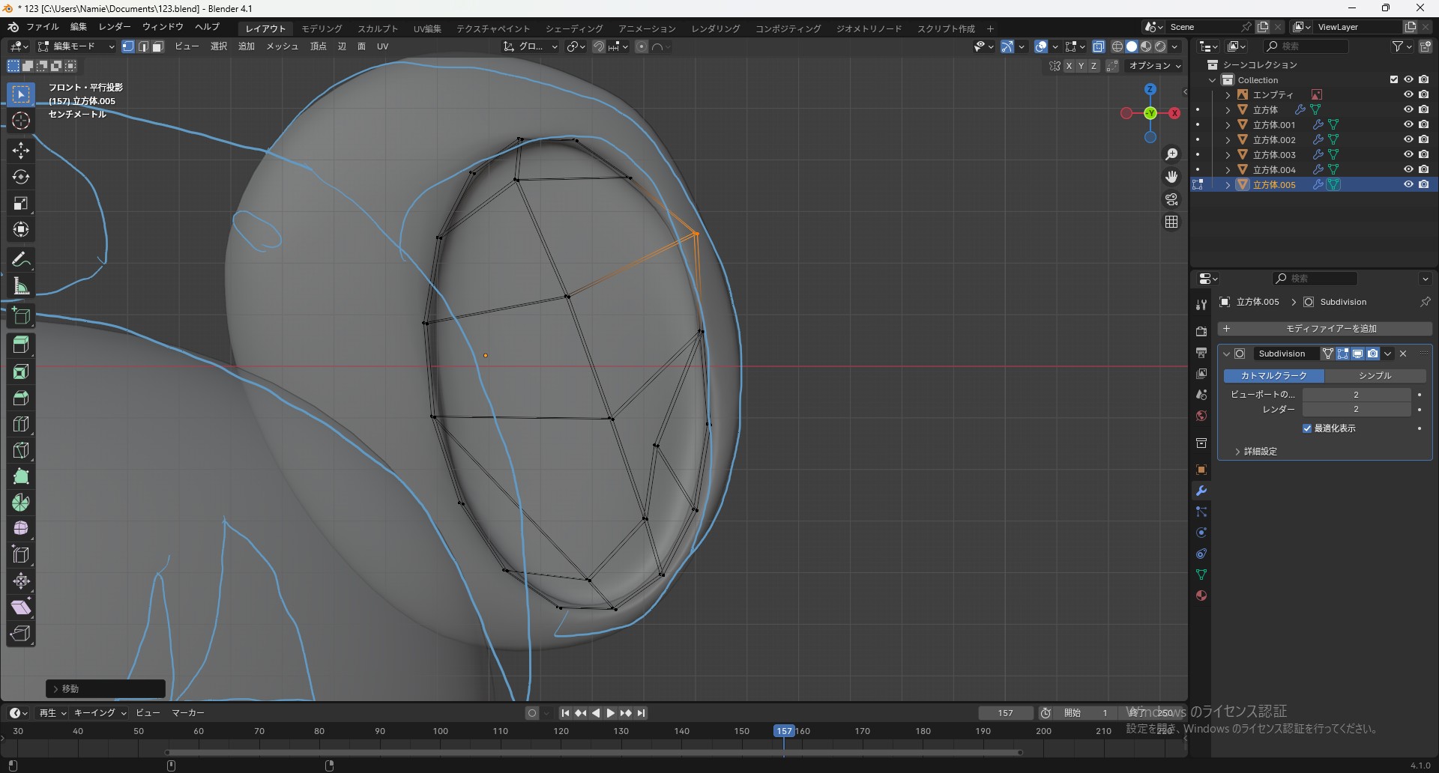Select the 3D Cursor tool

pos(20,121)
